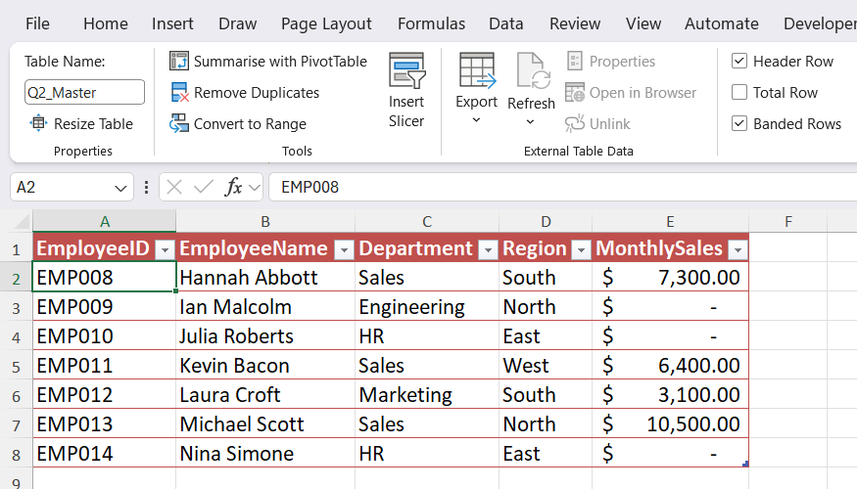Open the MonthlySales filter dropdown
857x489 pixels.
click(738, 250)
